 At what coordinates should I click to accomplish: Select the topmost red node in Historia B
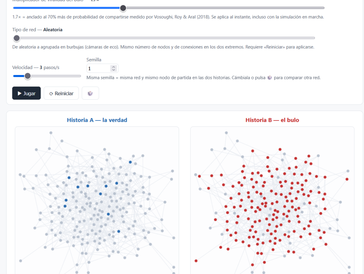point(280,149)
